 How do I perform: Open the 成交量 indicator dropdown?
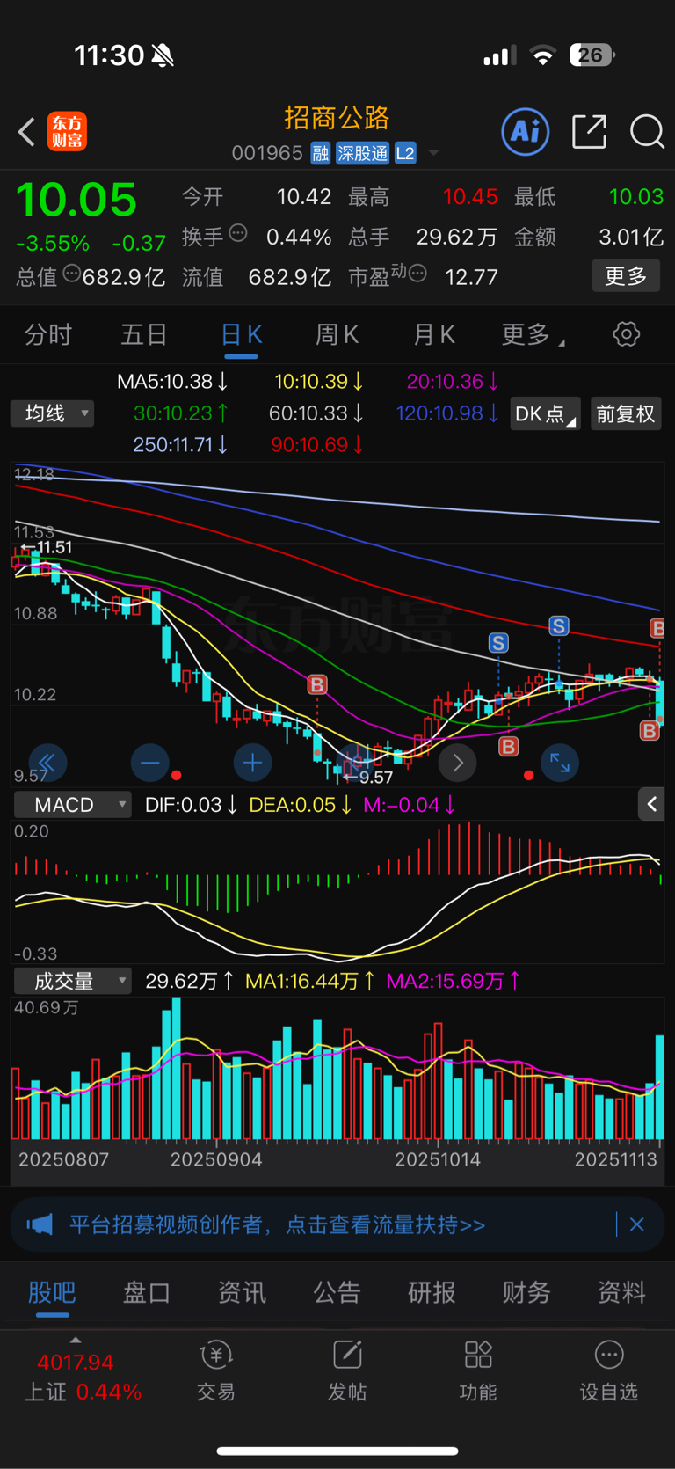[x=73, y=981]
